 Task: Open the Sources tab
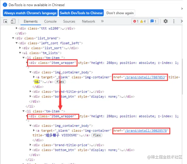tap(69, 21)
